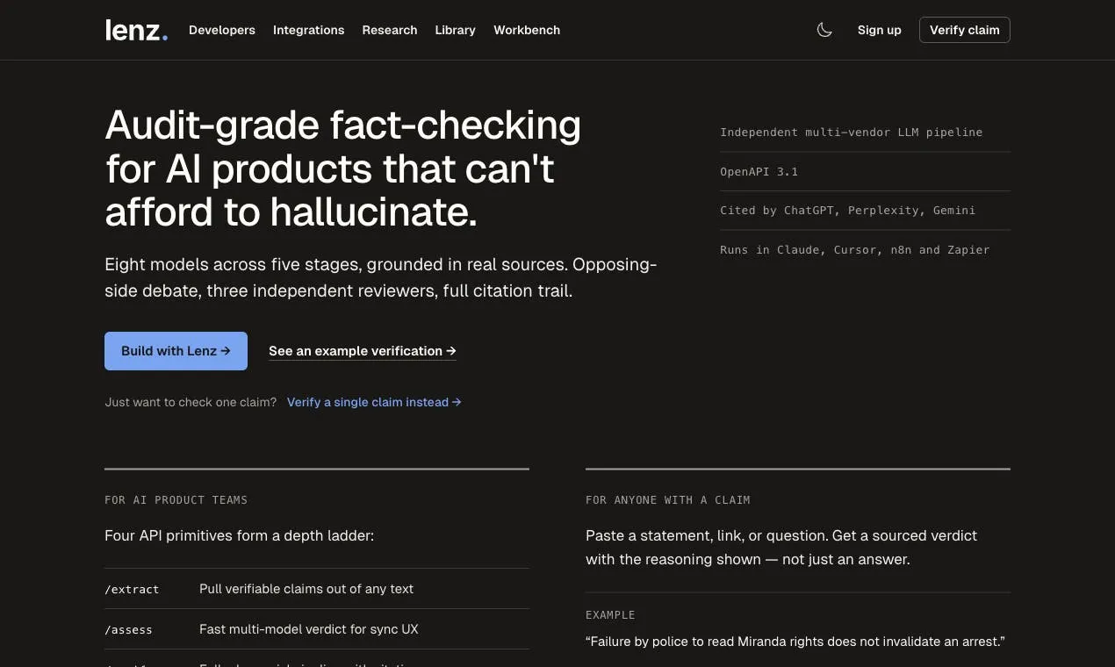Click the Lenz logo
The width and height of the screenshot is (1115, 667).
click(x=136, y=30)
